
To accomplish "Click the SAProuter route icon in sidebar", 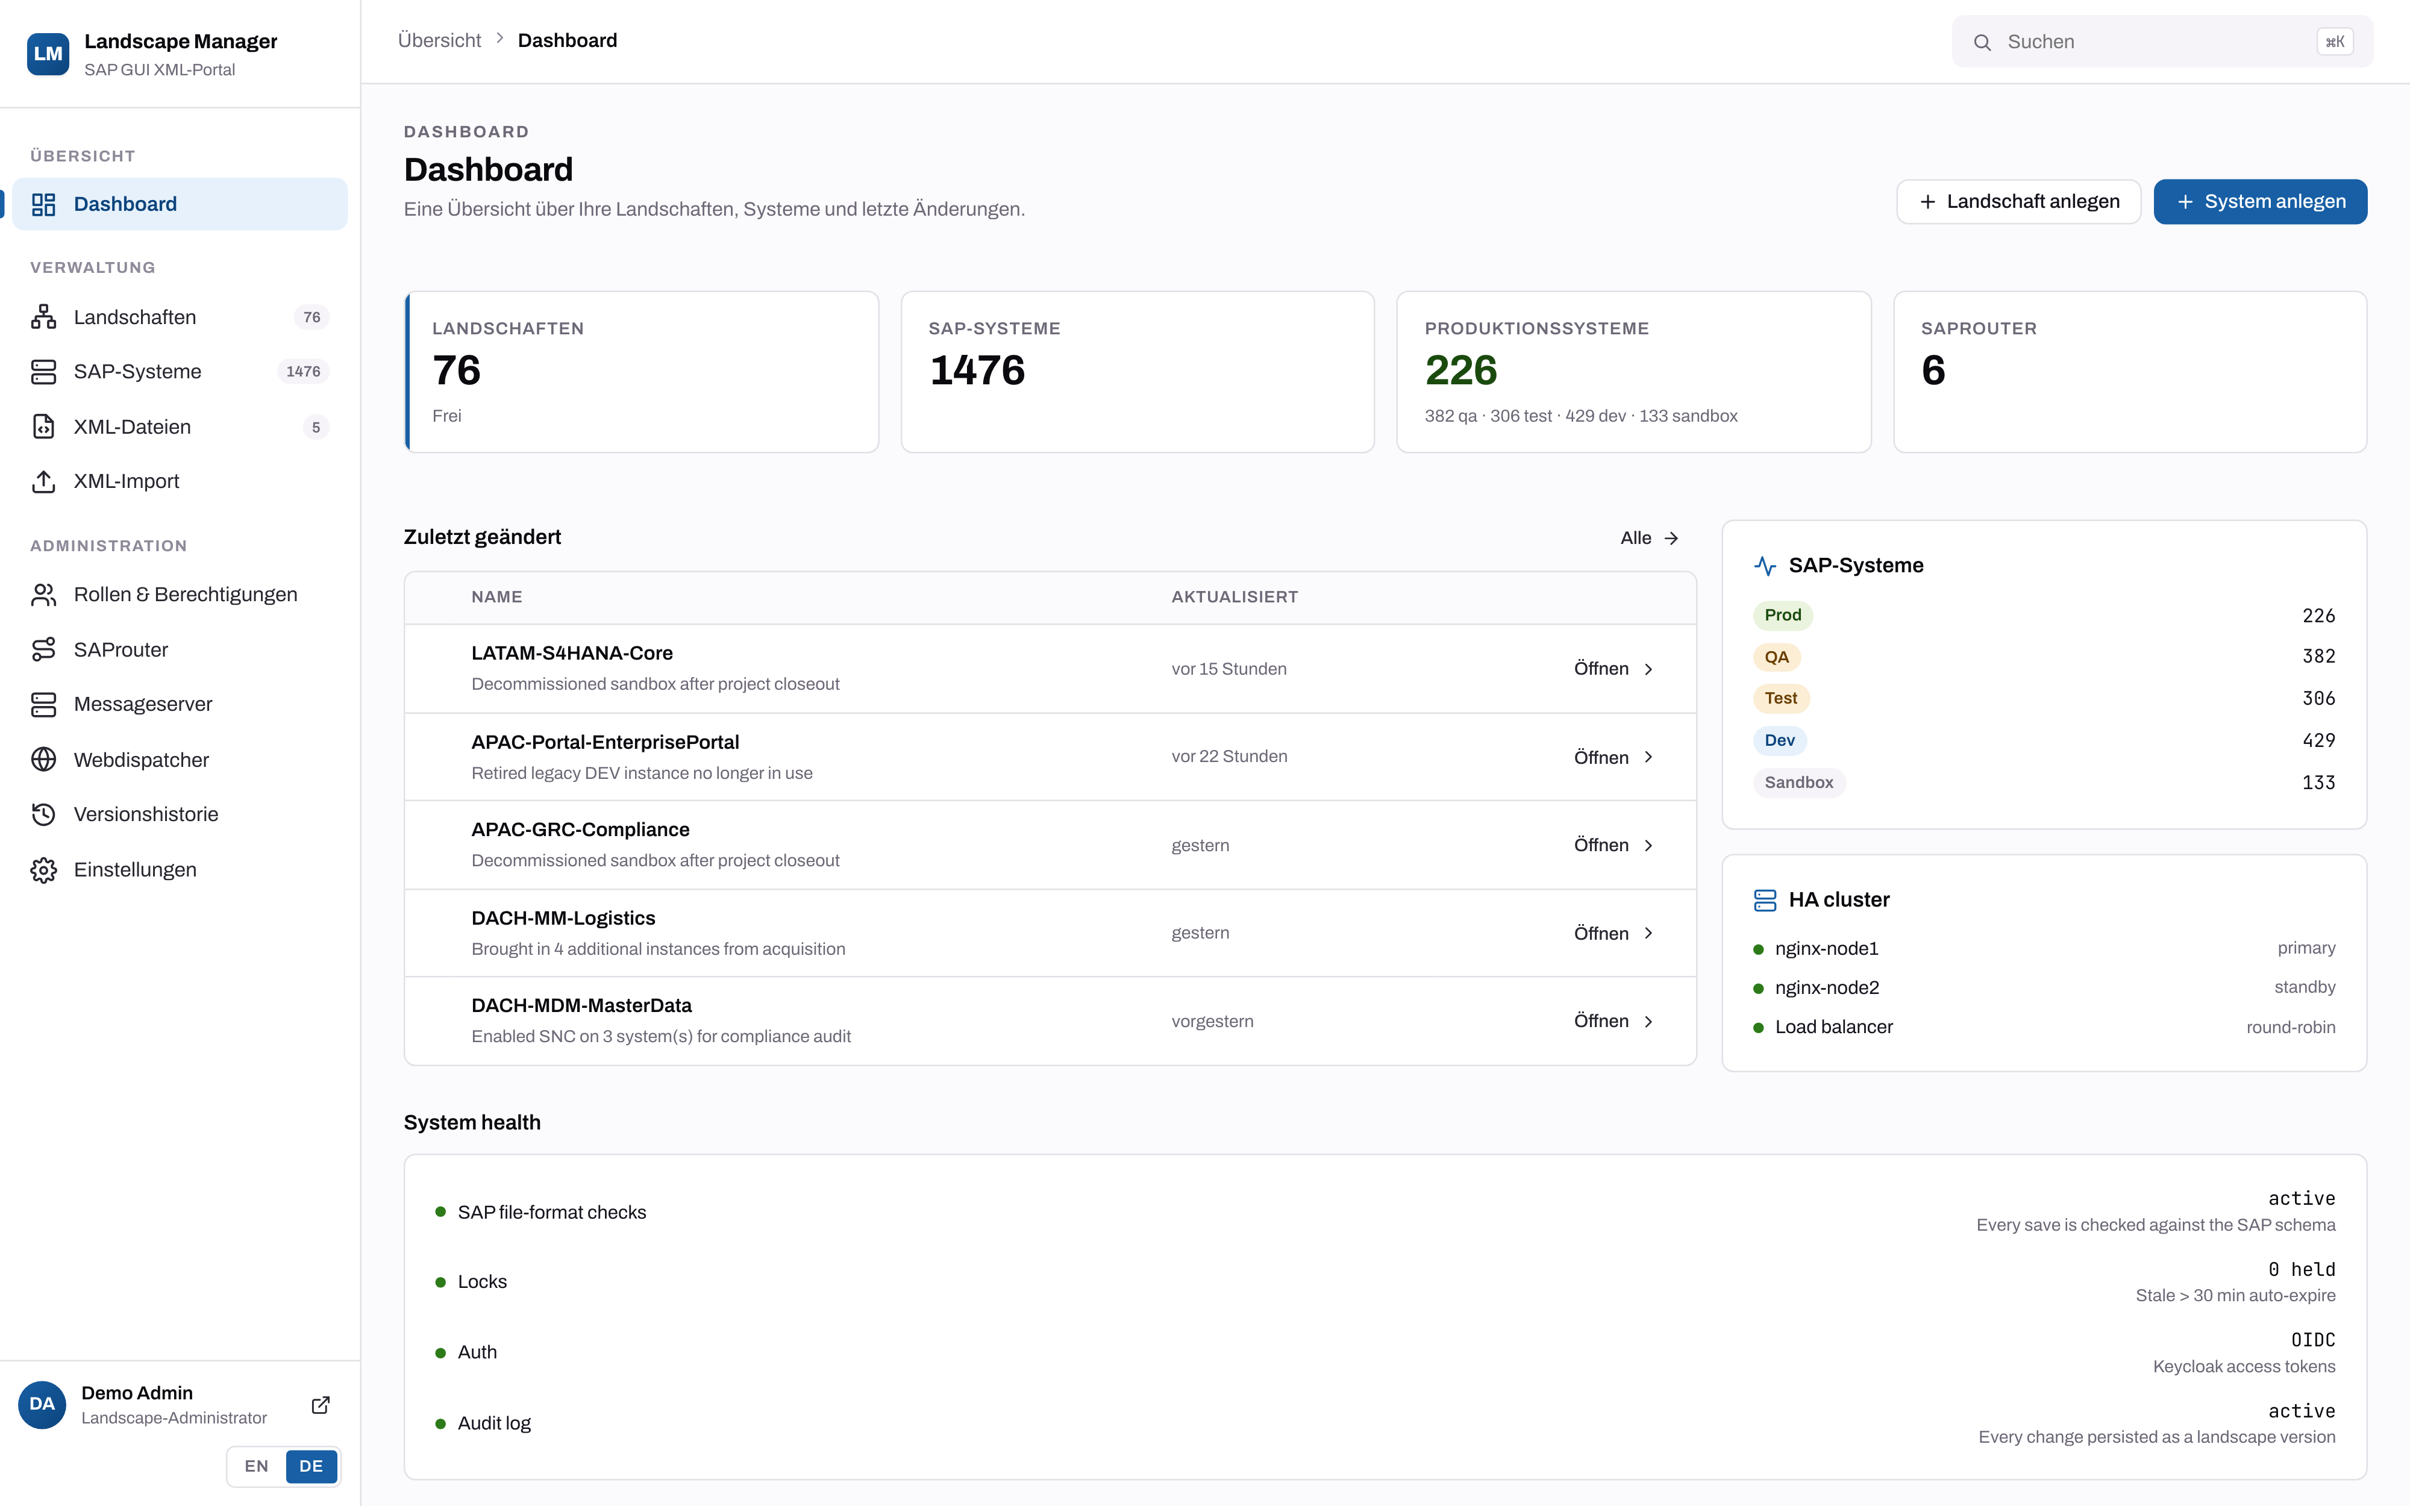I will coord(44,649).
